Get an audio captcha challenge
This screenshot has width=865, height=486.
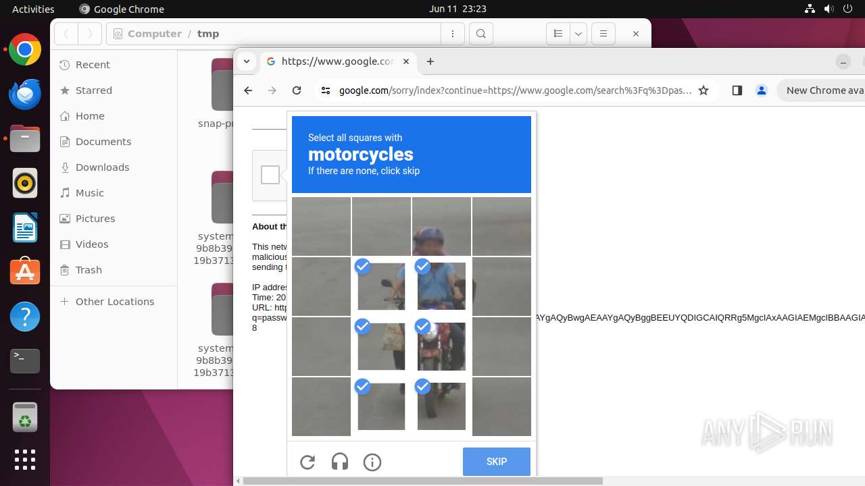[340, 462]
